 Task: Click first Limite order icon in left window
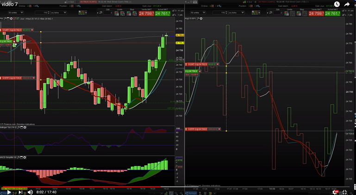coord(117,13)
